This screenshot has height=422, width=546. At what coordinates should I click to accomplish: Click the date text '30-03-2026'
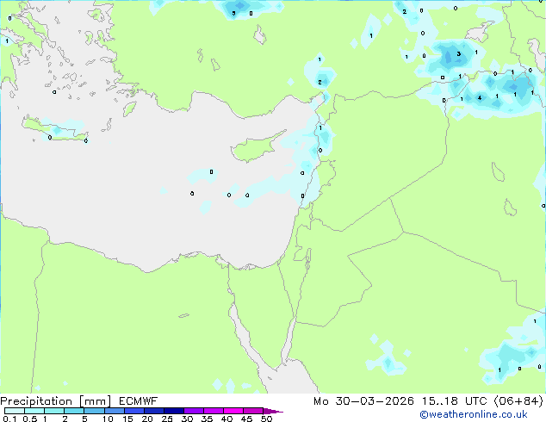coord(375,401)
